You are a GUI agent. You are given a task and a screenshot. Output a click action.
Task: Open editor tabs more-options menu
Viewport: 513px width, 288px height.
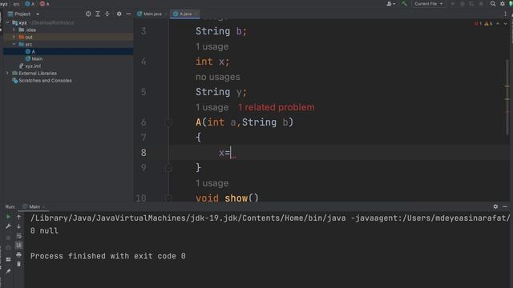coord(506,14)
